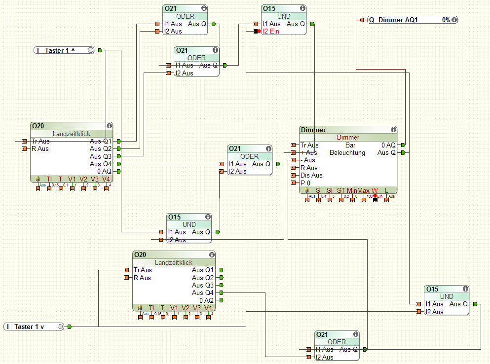Screen dimensions: 490x364
Task: Select the Dimmer Q output connector
Action: point(404,153)
